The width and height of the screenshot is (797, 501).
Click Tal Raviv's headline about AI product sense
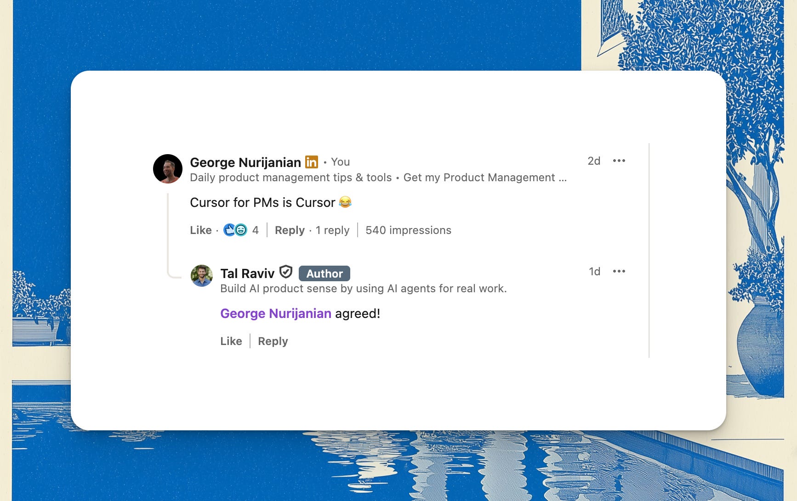click(x=364, y=289)
